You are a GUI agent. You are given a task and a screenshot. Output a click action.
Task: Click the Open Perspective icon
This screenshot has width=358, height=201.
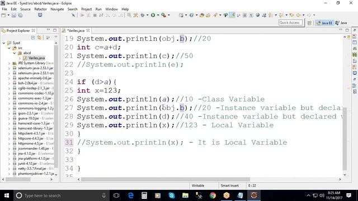tap(309, 23)
